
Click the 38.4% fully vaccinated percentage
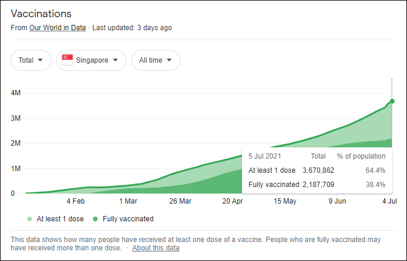[376, 185]
